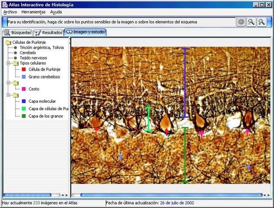This screenshot has height=208, width=274.
Task: Click bullet icon beside Tejido nervioso
Action: click(15, 58)
